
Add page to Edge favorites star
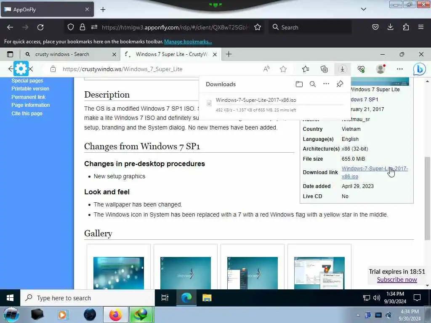pyautogui.click(x=283, y=69)
